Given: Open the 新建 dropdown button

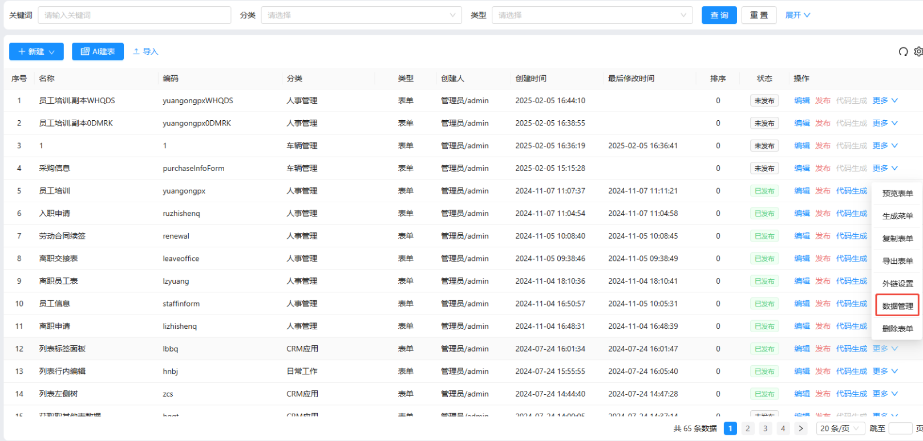Looking at the screenshot, I should [36, 52].
